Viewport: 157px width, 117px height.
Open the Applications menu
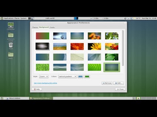coord(9,18)
